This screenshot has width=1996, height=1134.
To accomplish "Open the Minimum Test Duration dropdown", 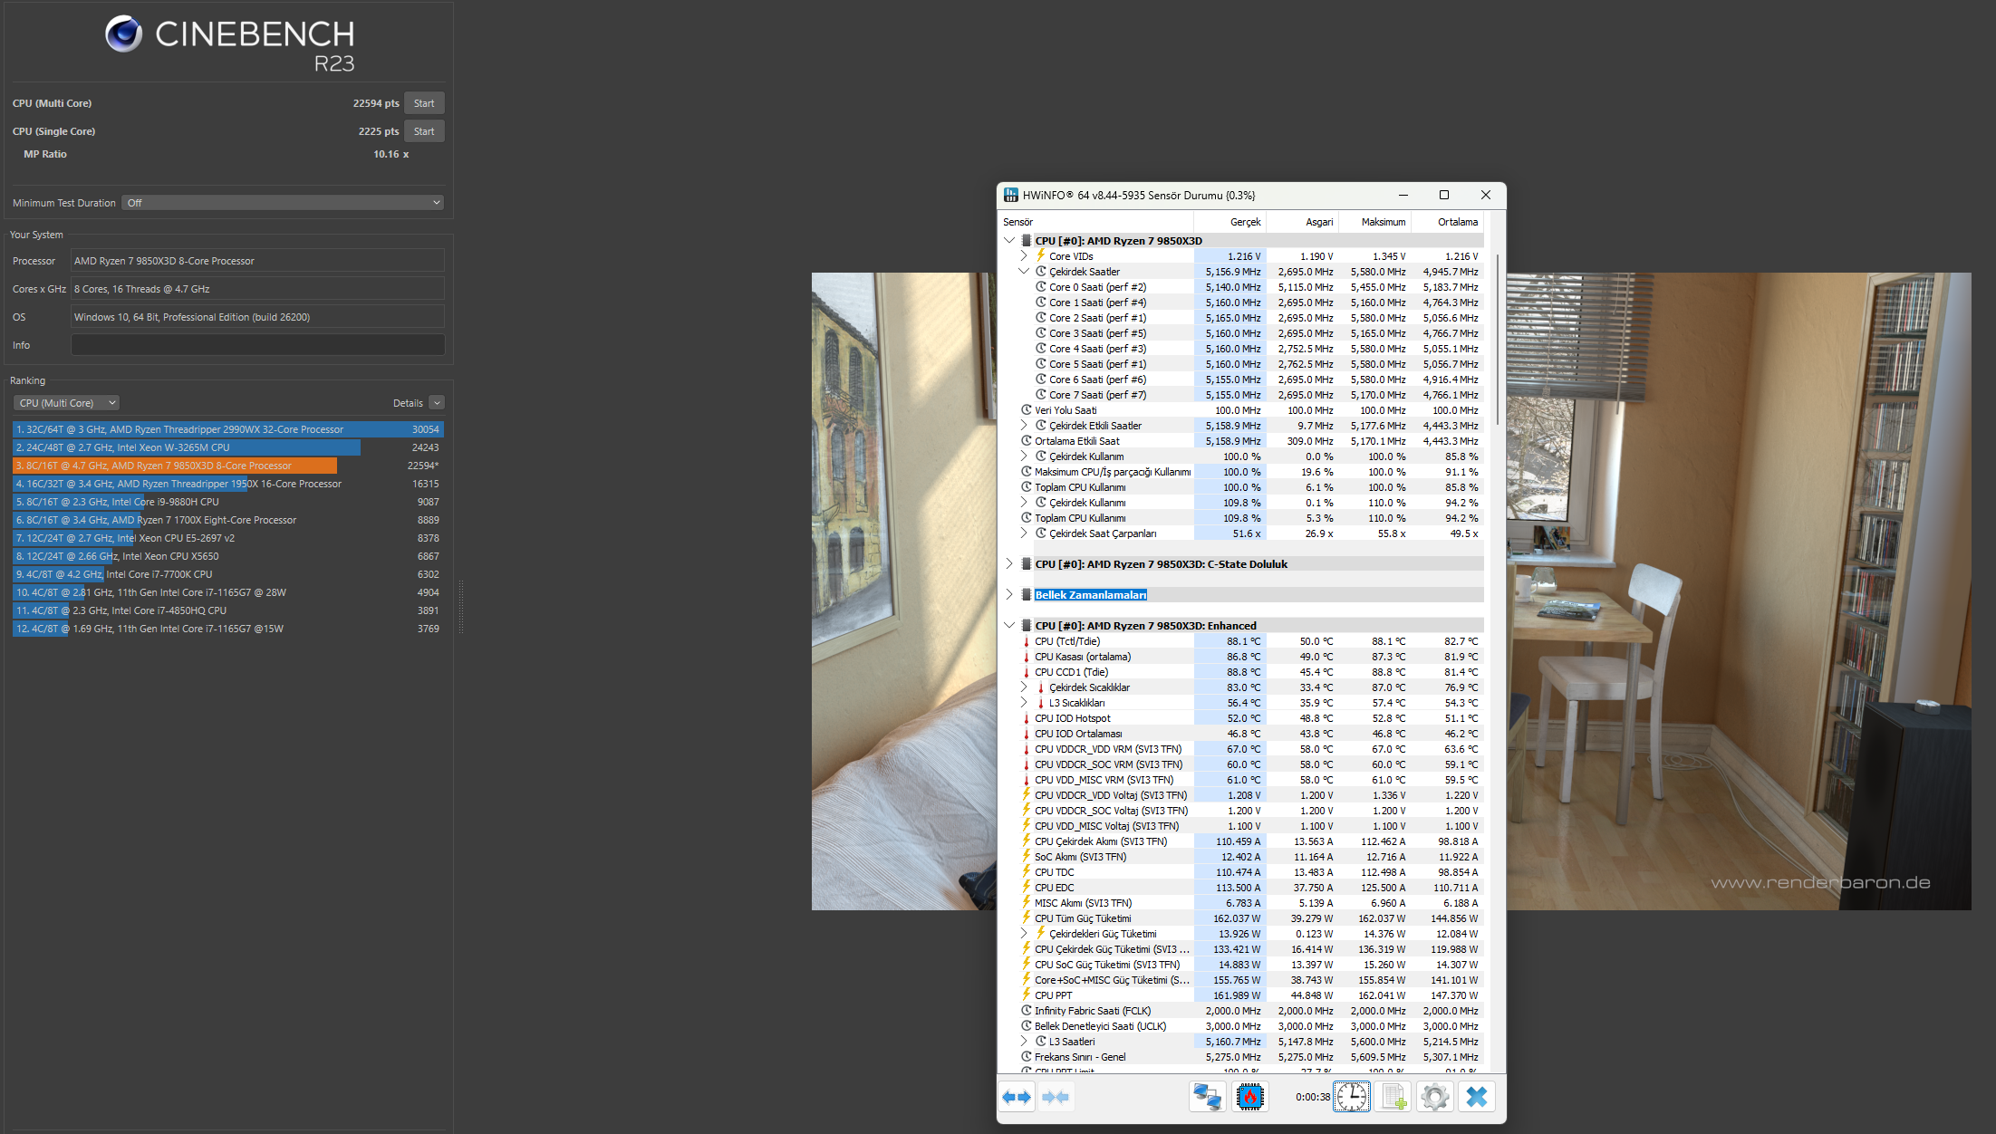I will (x=283, y=203).
